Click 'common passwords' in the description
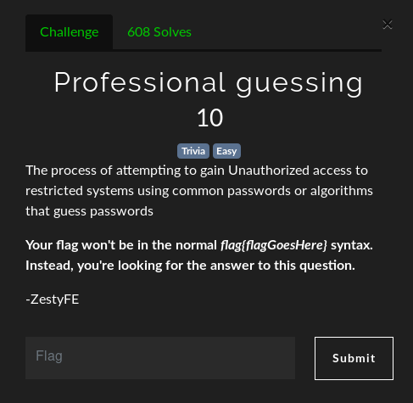 point(232,191)
